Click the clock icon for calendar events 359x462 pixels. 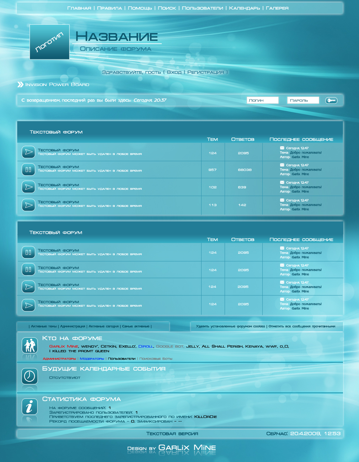tap(30, 376)
